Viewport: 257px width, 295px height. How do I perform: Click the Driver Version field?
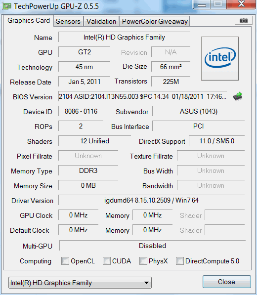151,200
